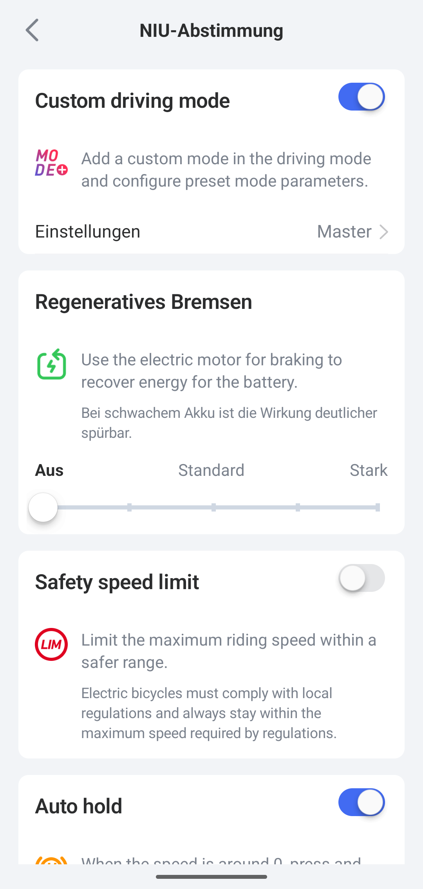Click the MODE+ custom mode icon
Viewport: 423px width, 889px height.
pos(51,163)
